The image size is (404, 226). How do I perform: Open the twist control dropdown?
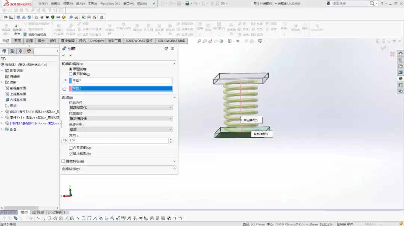121,129
